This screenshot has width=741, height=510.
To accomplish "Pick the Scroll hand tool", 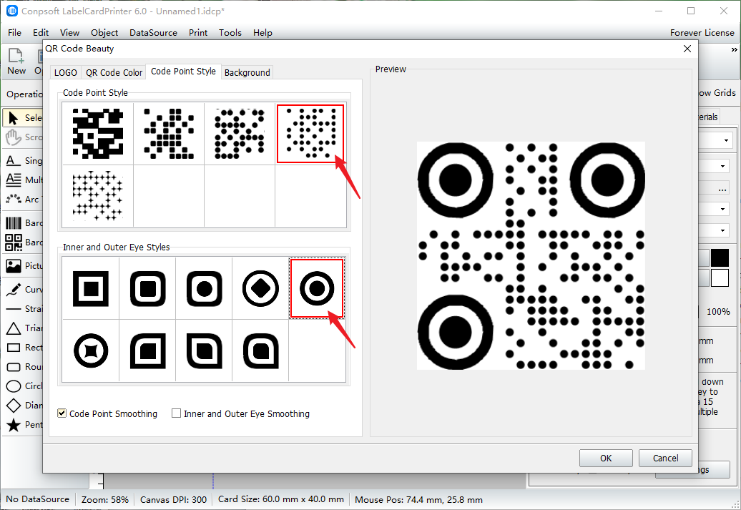I will 23,137.
